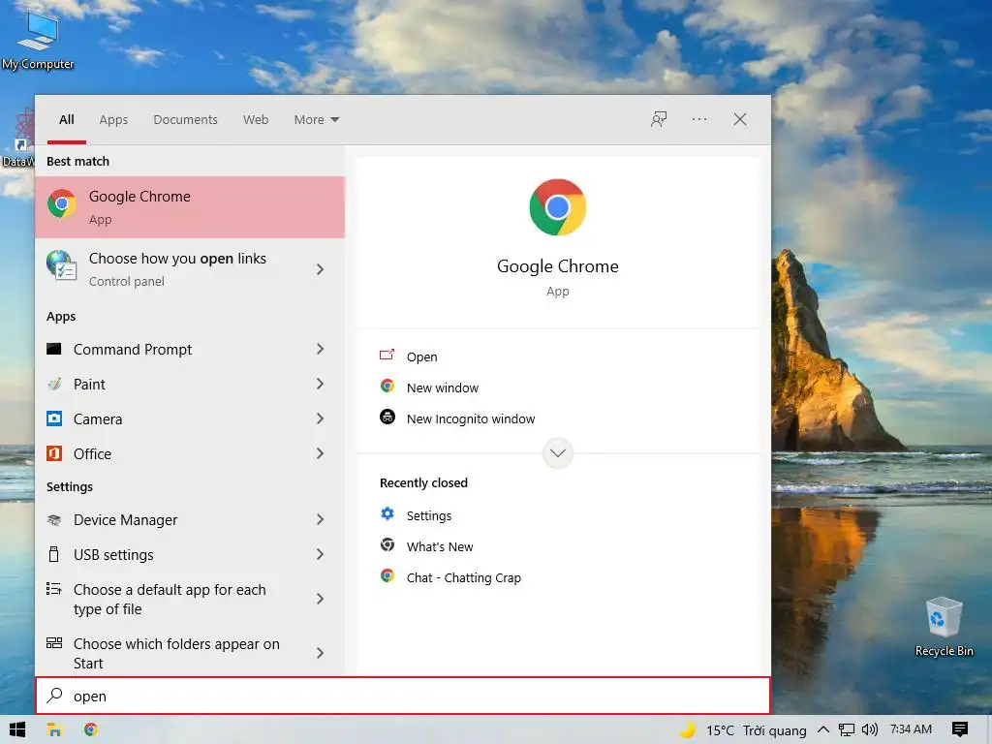The width and height of the screenshot is (992, 744).
Task: Click the USB settings icon
Action: 54,555
